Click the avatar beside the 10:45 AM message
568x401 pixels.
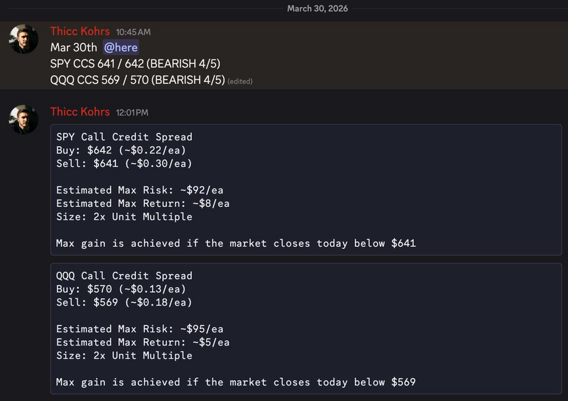[x=24, y=39]
